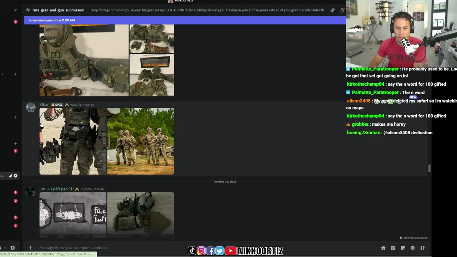Open the gift Nitro icon in message bar

[383, 248]
